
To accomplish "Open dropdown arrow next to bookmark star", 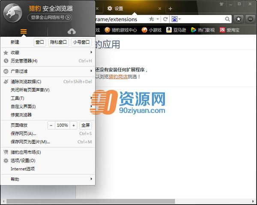I will (158, 19).
